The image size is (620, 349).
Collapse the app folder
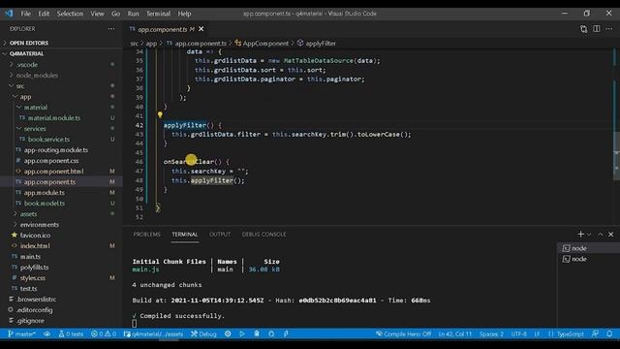(61, 97)
